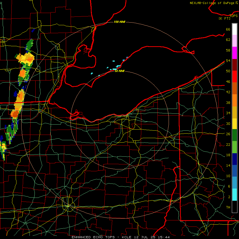Click the legend value 10
The width and height of the screenshot is (239, 239).
click(x=228, y=176)
